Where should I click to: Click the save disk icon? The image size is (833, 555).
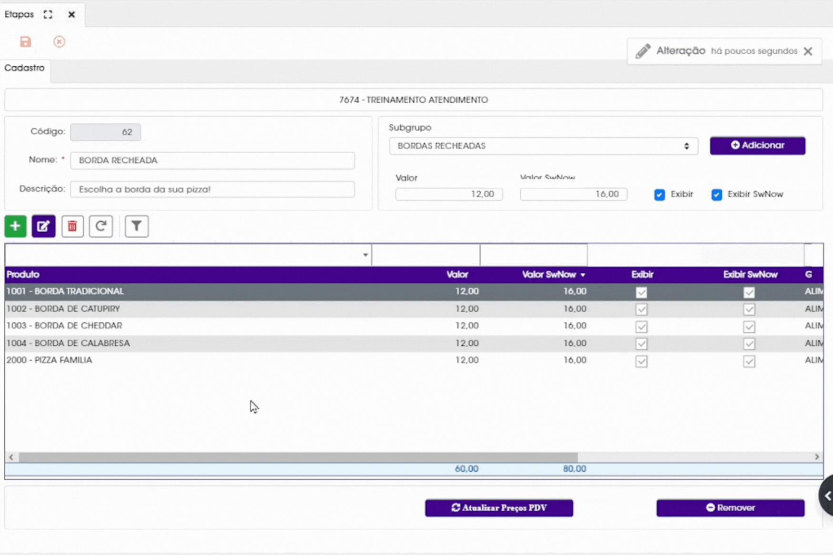(26, 42)
